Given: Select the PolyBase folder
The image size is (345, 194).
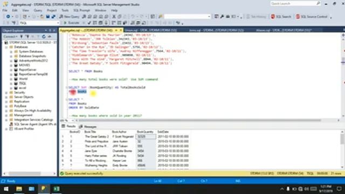Looking at the screenshot, I should 20,106.
